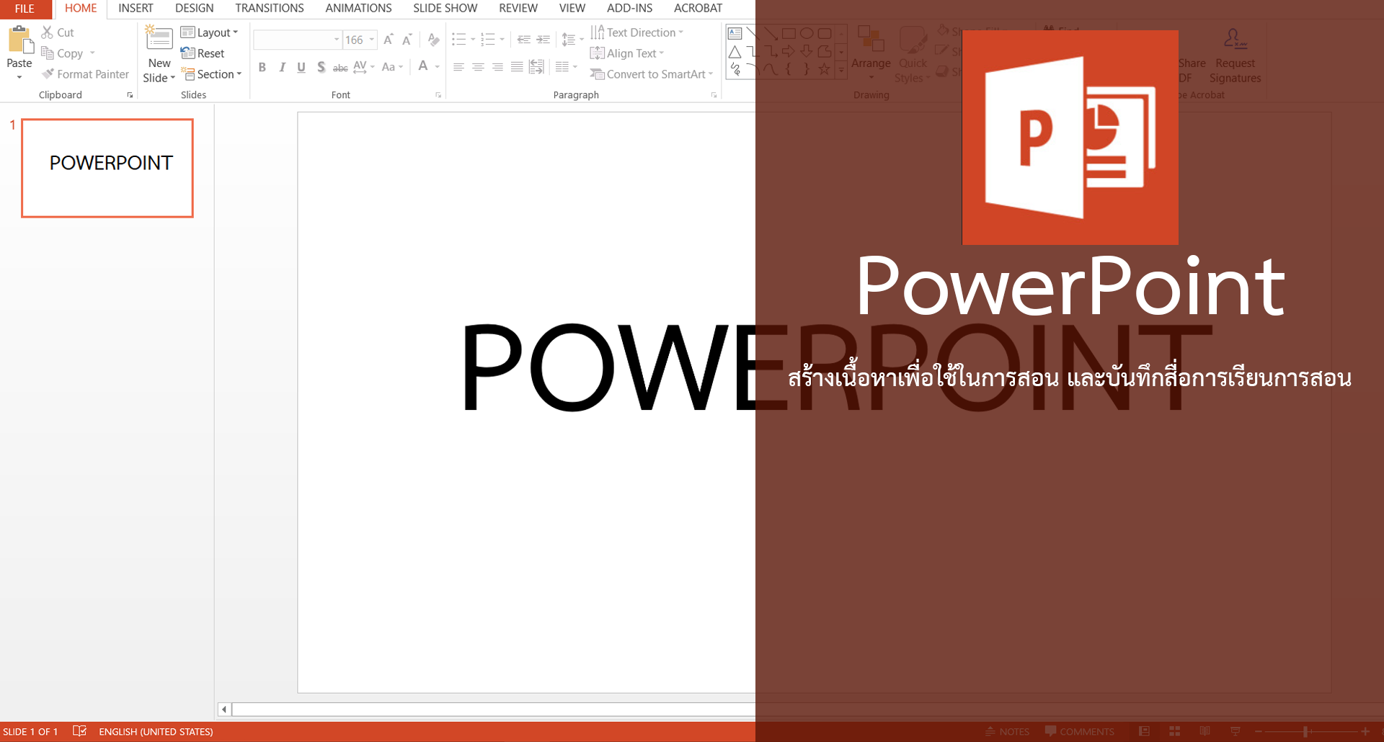The height and width of the screenshot is (742, 1384).
Task: Toggle strikethrough on selected text
Action: (340, 67)
